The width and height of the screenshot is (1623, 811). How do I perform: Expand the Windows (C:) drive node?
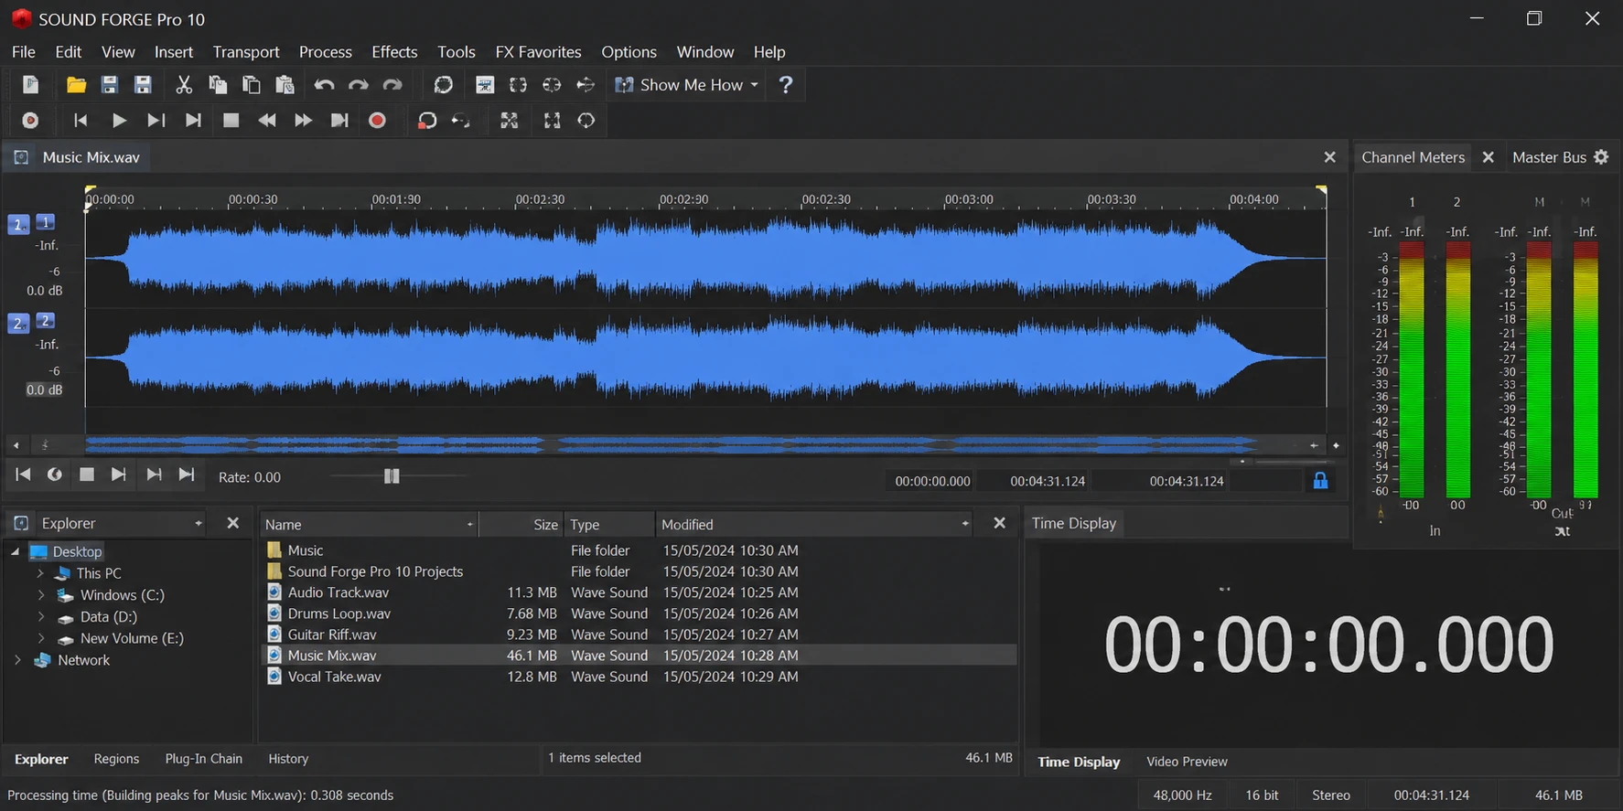40,595
